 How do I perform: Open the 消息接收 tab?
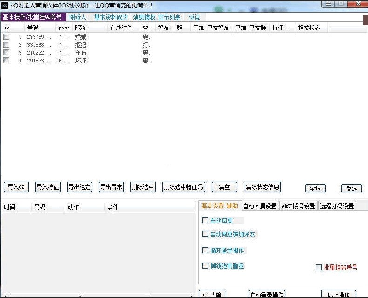click(x=144, y=17)
